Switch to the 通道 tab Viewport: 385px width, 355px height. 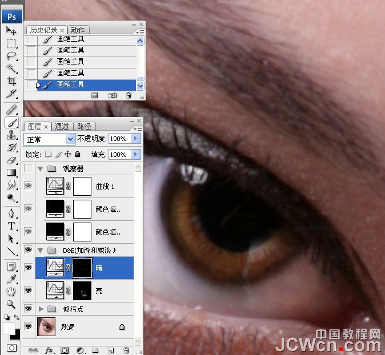(62, 126)
